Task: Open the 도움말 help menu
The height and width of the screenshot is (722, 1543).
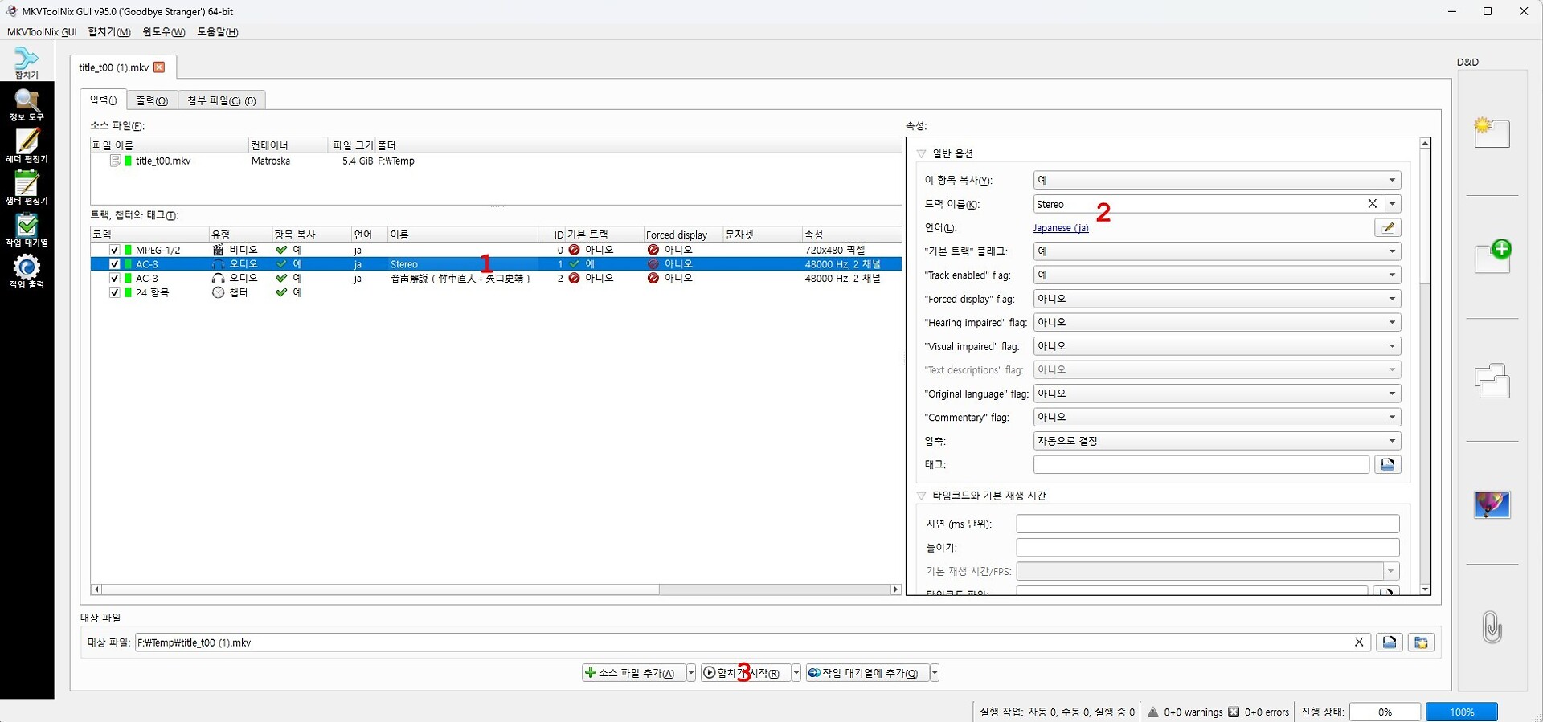Action: click(217, 32)
